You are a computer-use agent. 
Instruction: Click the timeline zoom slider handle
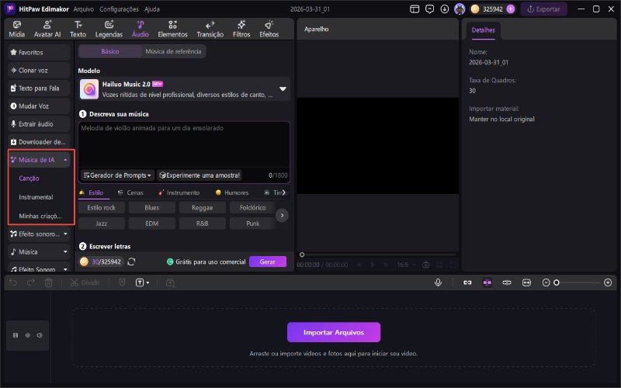pyautogui.click(x=556, y=282)
